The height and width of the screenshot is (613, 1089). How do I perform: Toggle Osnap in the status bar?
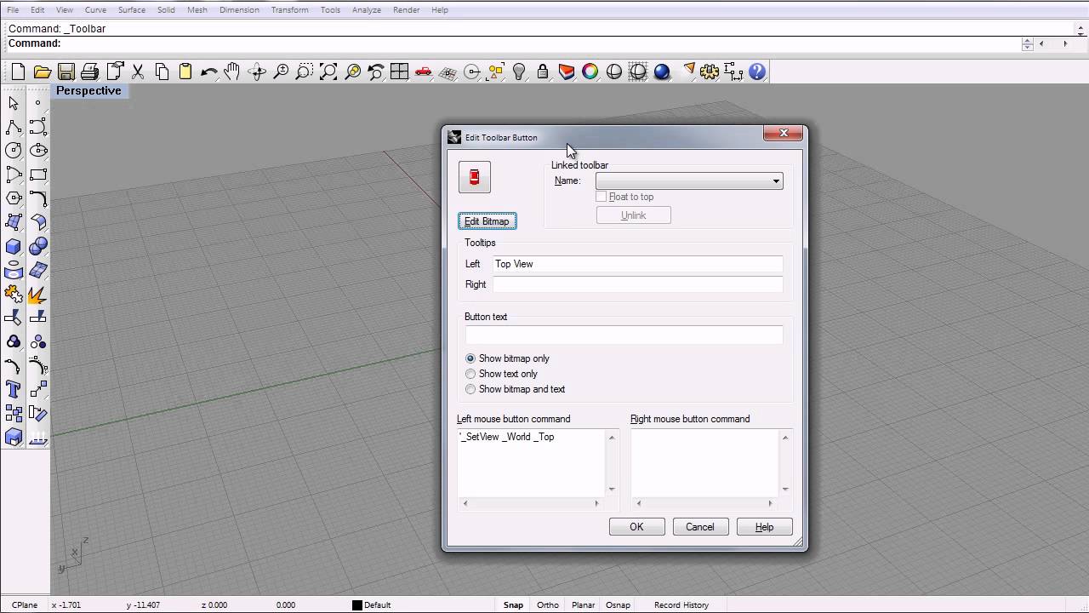618,605
